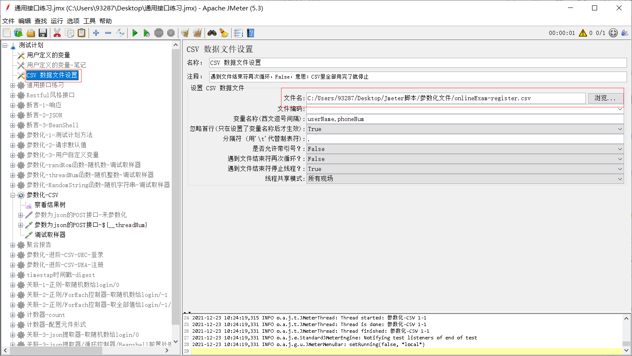Open Help with question-mark book icon
Screen dimensions: 632x356
tap(250, 33)
